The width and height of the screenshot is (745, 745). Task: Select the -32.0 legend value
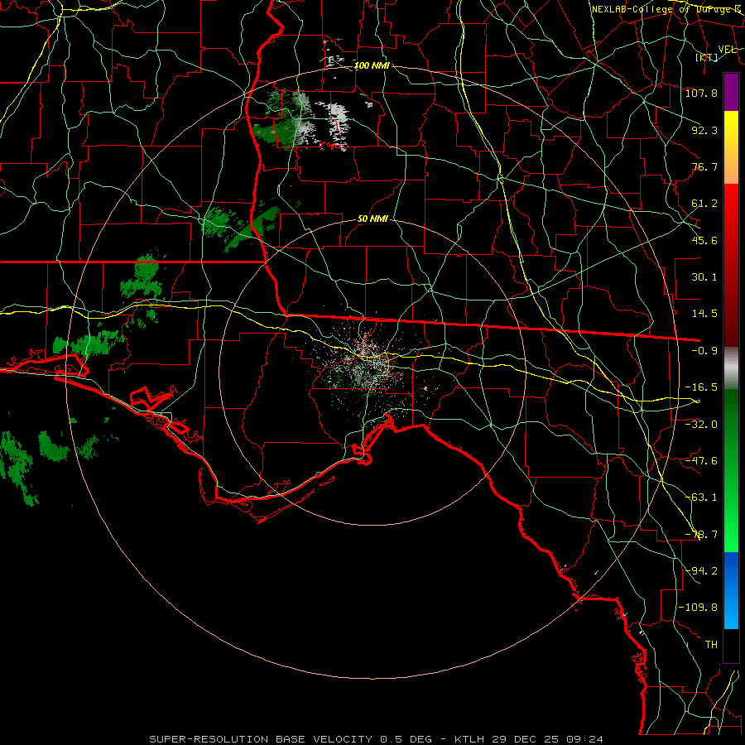coord(701,424)
